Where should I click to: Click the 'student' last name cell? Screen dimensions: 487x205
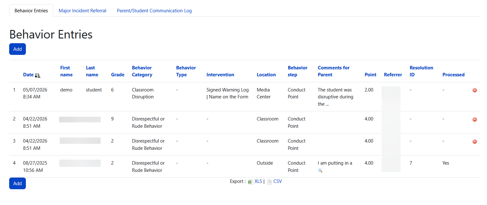point(94,90)
